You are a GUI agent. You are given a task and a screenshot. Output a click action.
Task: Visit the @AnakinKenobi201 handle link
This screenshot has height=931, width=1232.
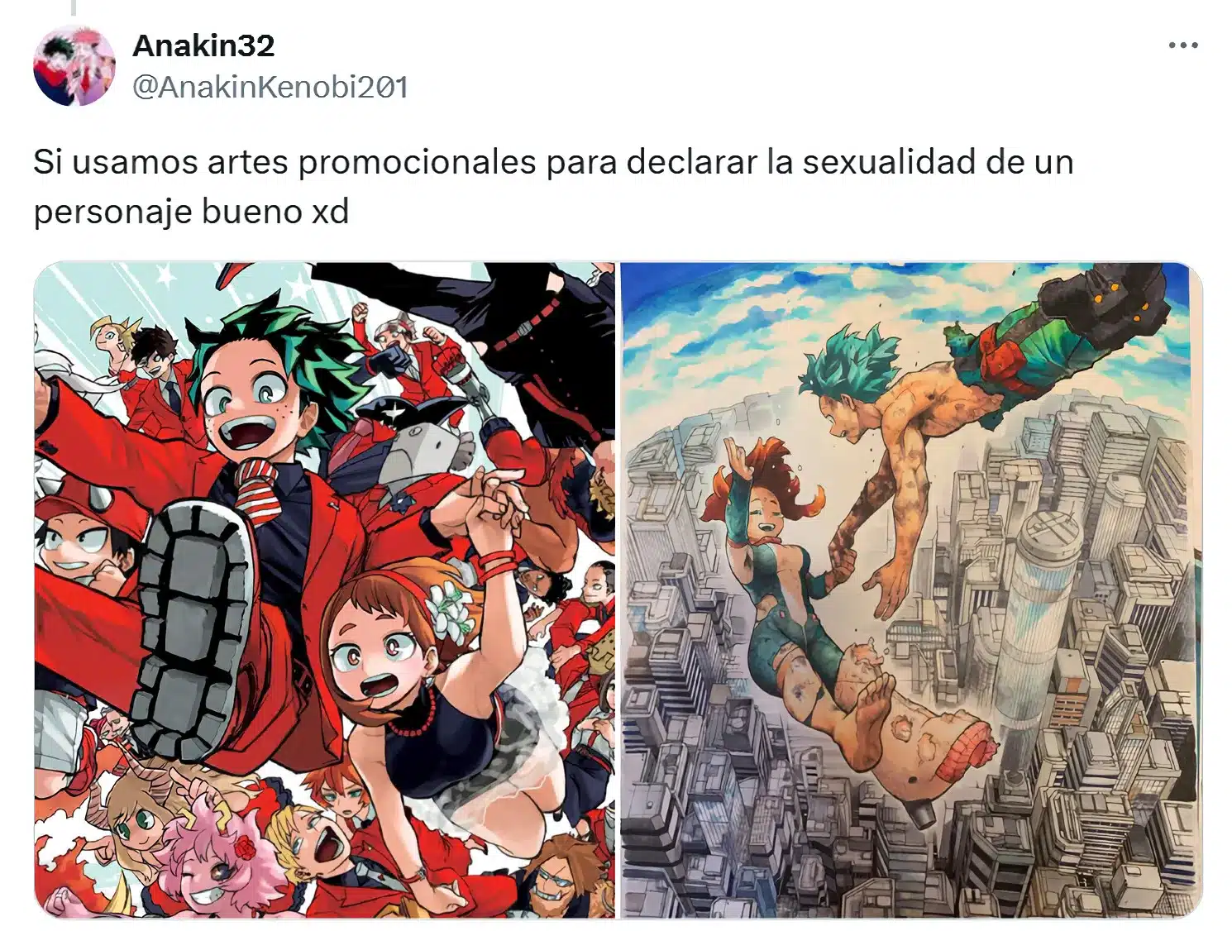270,87
